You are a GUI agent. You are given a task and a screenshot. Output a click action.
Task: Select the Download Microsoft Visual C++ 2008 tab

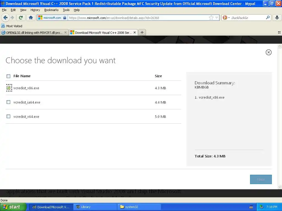tap(104, 32)
